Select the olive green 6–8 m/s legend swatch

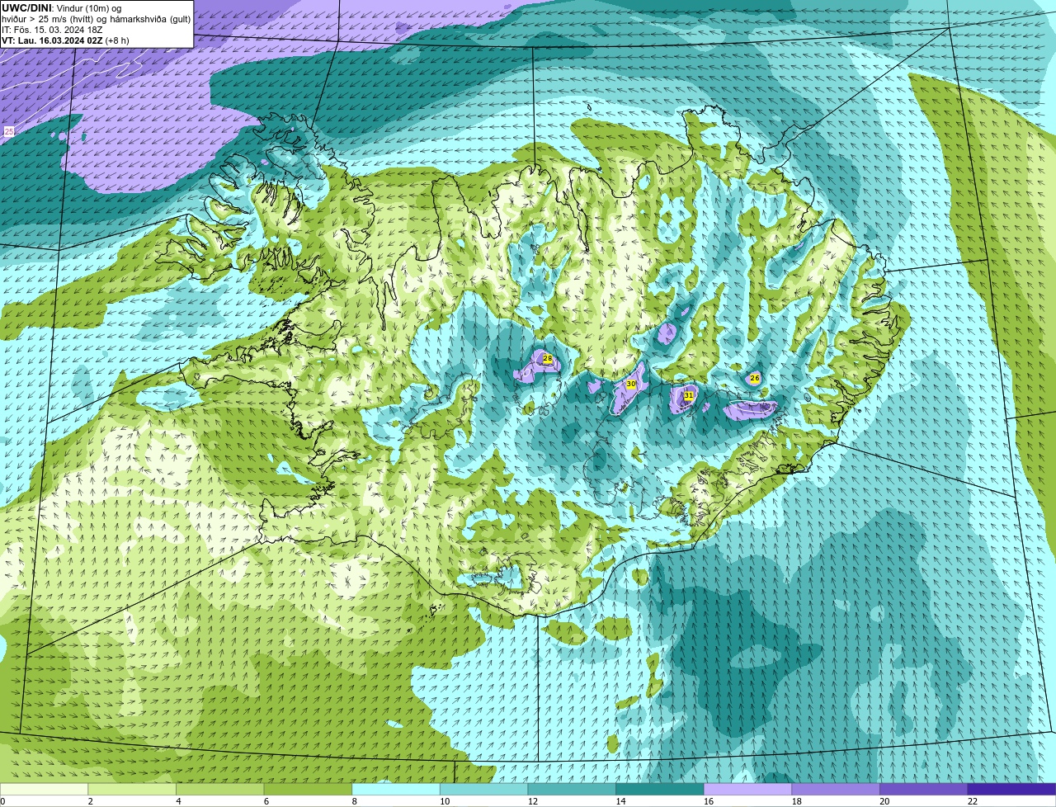(x=308, y=789)
